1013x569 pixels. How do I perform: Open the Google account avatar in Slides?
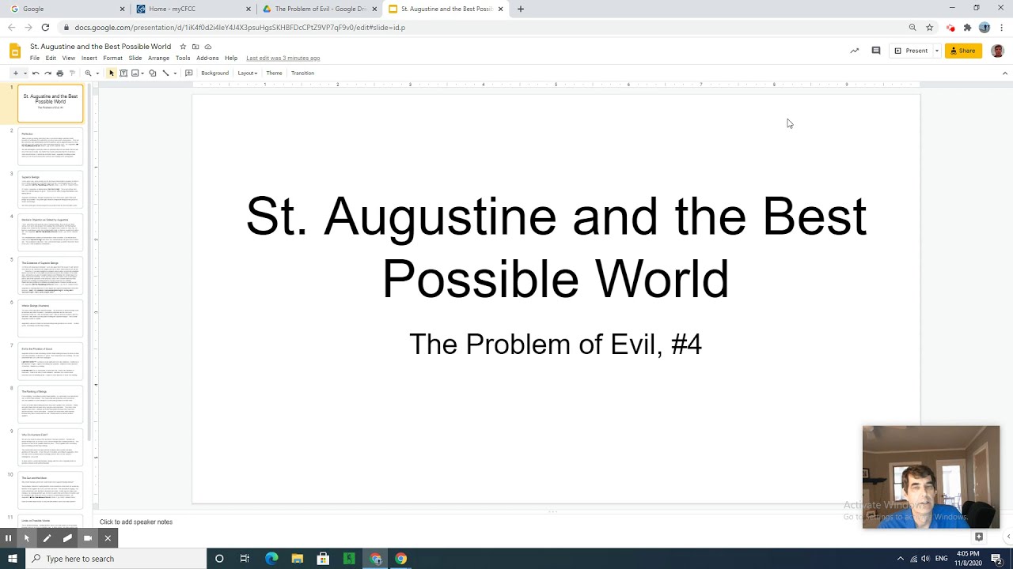[997, 51]
